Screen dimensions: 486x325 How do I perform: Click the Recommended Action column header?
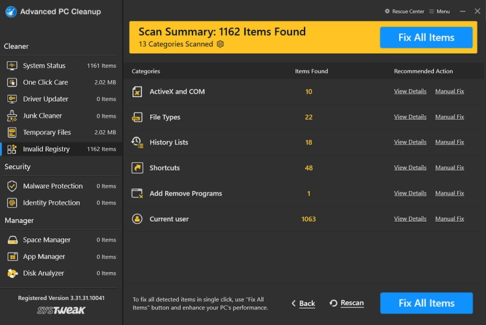pos(423,71)
